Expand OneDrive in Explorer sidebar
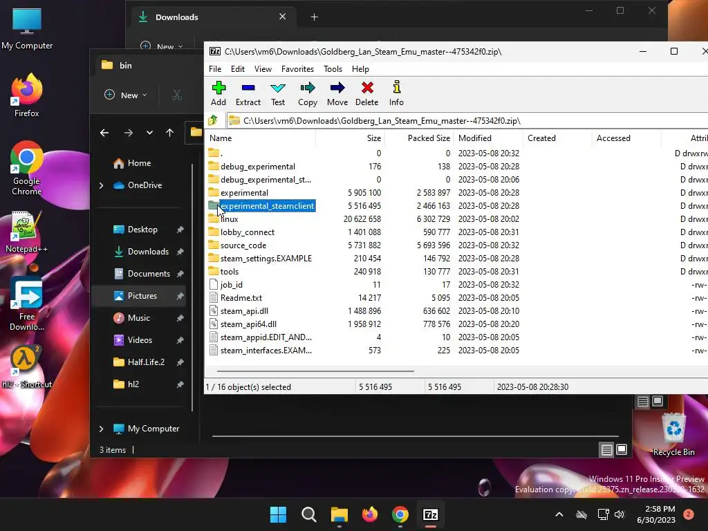 tap(101, 185)
